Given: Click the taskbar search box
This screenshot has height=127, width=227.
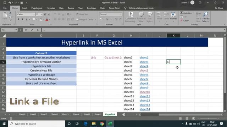Looking at the screenshot, I should [x=37, y=124].
